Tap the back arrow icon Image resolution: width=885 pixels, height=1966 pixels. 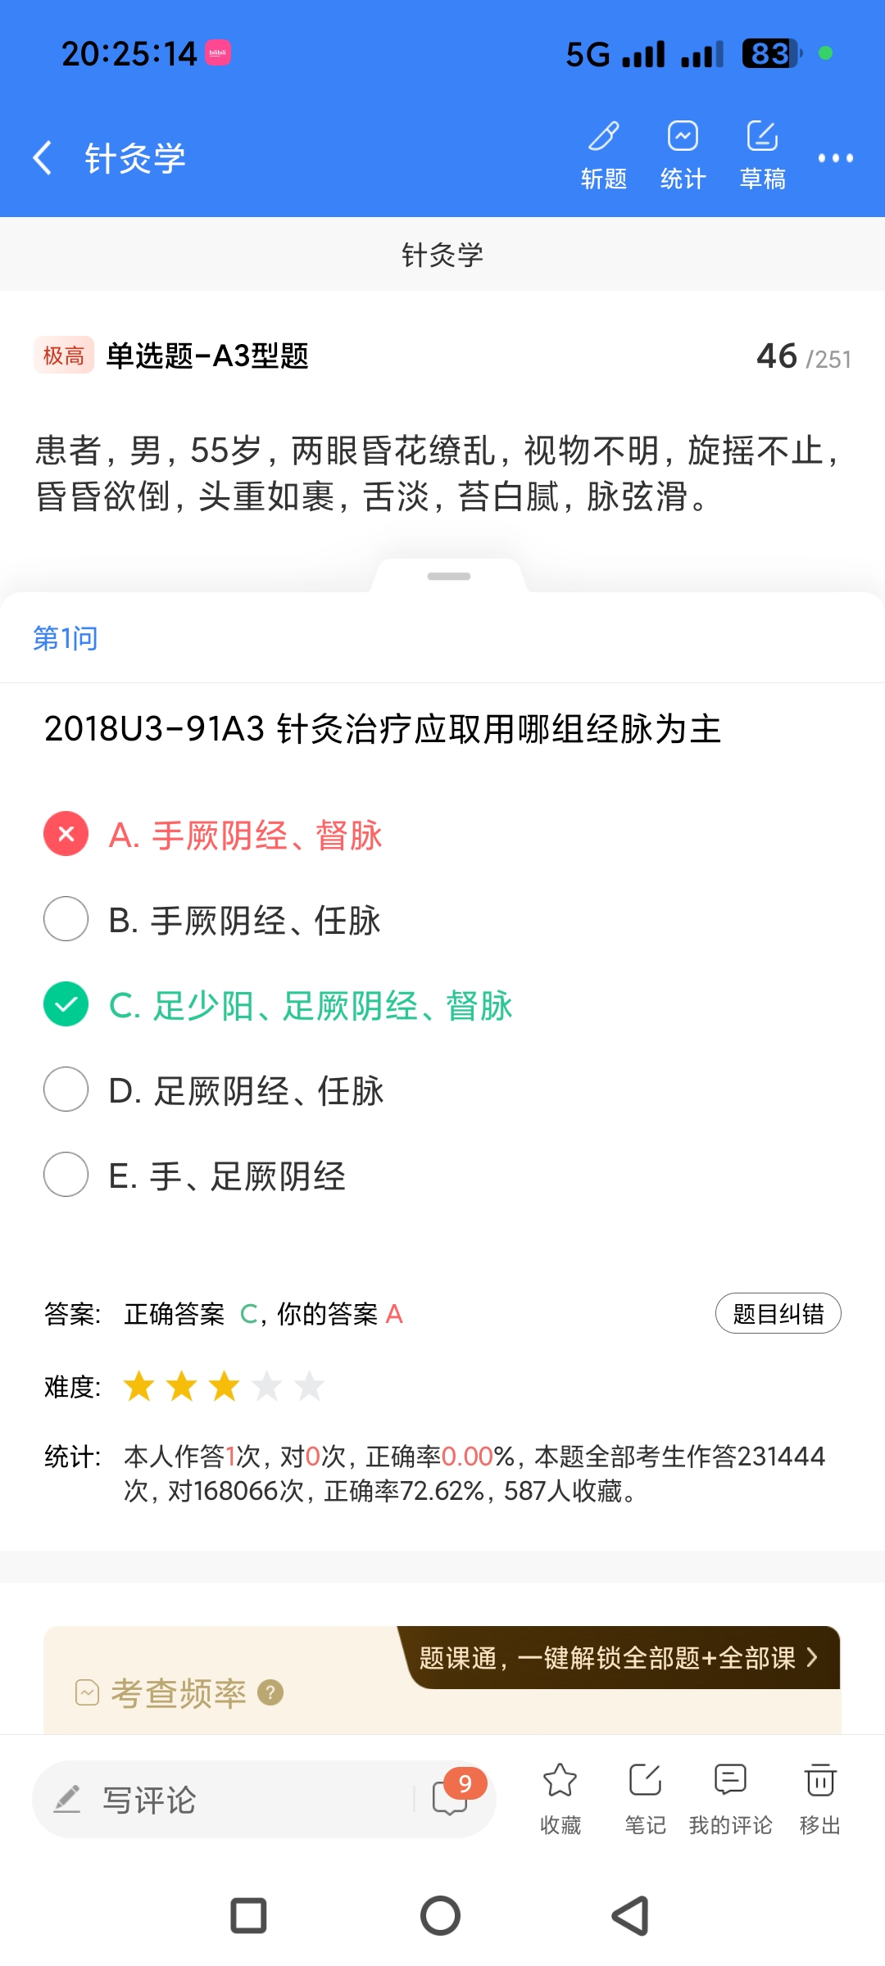pos(43,157)
